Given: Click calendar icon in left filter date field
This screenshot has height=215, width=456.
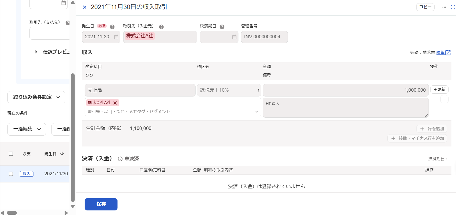Looking at the screenshot, I should tap(63, 3).
